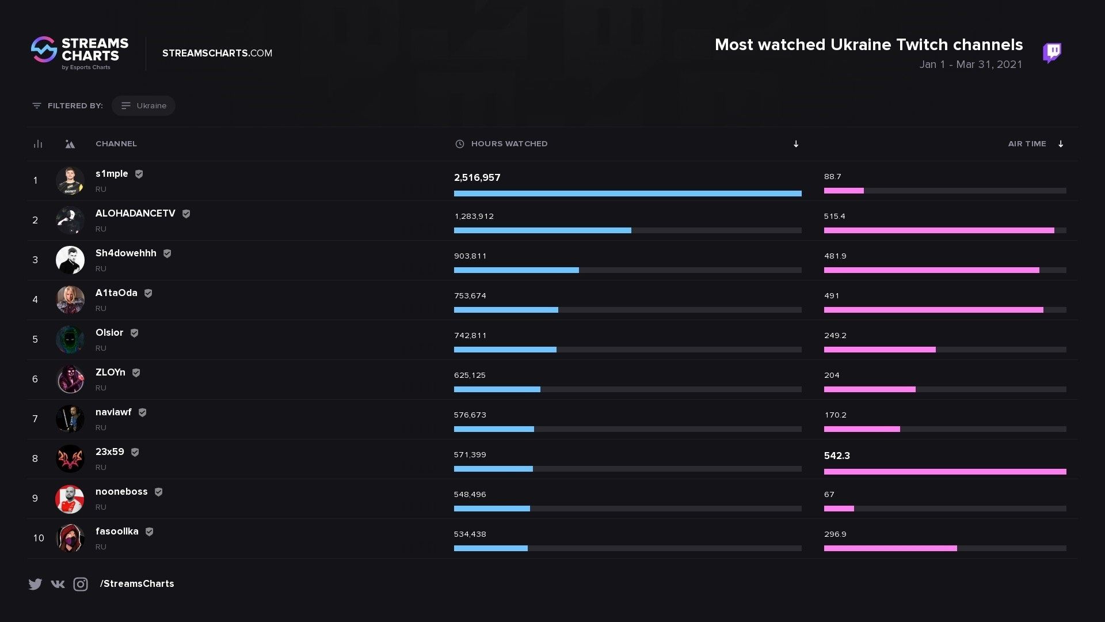Open the s1mple channel name
Viewport: 1105px width, 622px height.
coord(112,174)
